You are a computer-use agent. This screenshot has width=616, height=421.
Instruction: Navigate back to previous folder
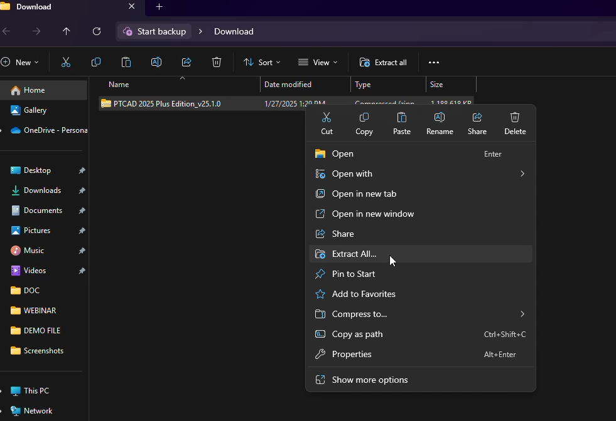(6, 31)
